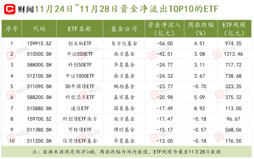Click the 科创芯片ETF name cell

click(x=80, y=97)
